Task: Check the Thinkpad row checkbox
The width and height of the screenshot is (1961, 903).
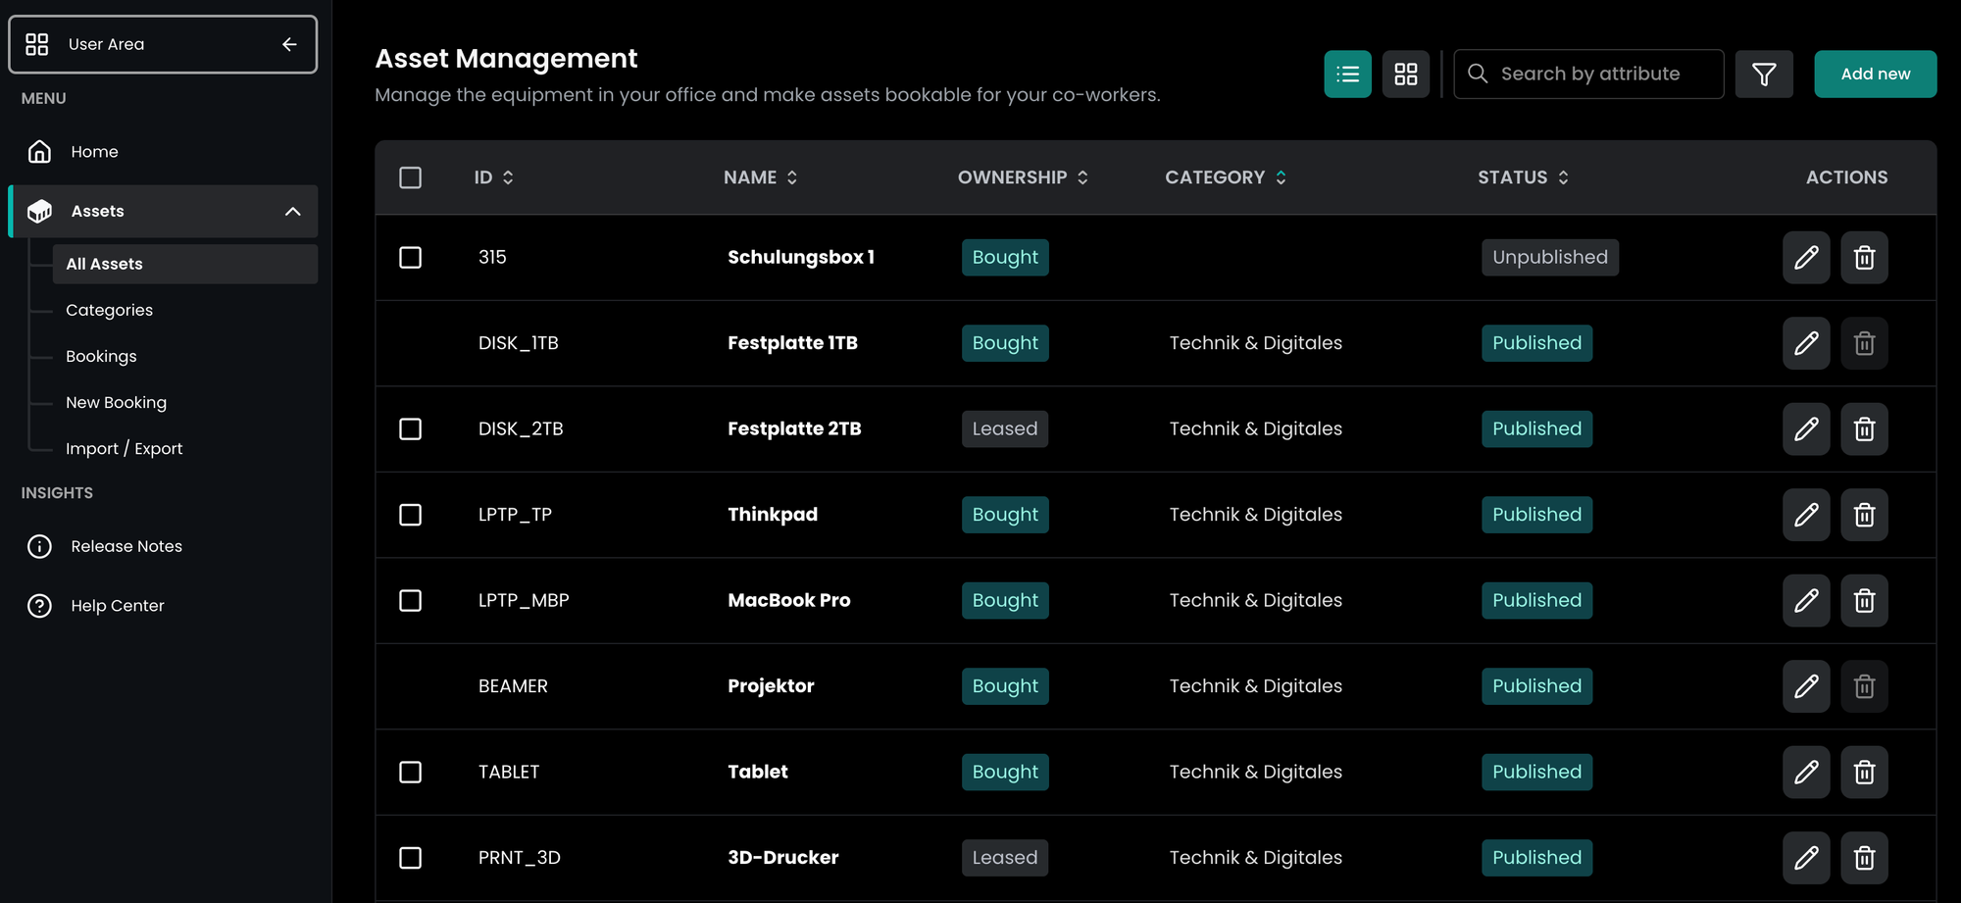Action: point(410,515)
